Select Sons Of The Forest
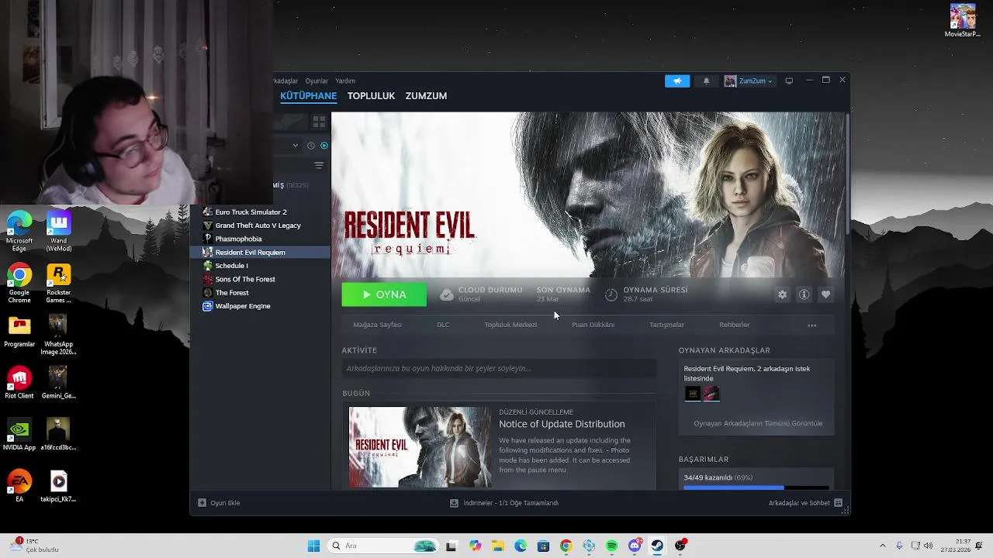This screenshot has height=558, width=993. click(261, 279)
